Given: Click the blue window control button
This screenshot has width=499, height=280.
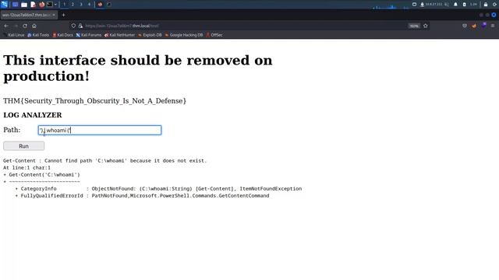Looking at the screenshot, I should [x=494, y=15].
